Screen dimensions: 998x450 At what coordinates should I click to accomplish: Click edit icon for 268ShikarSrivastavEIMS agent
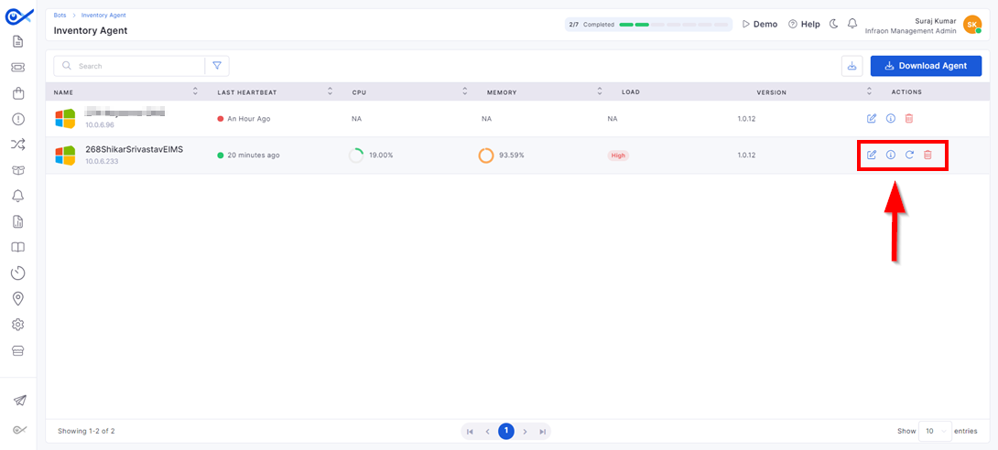click(872, 155)
